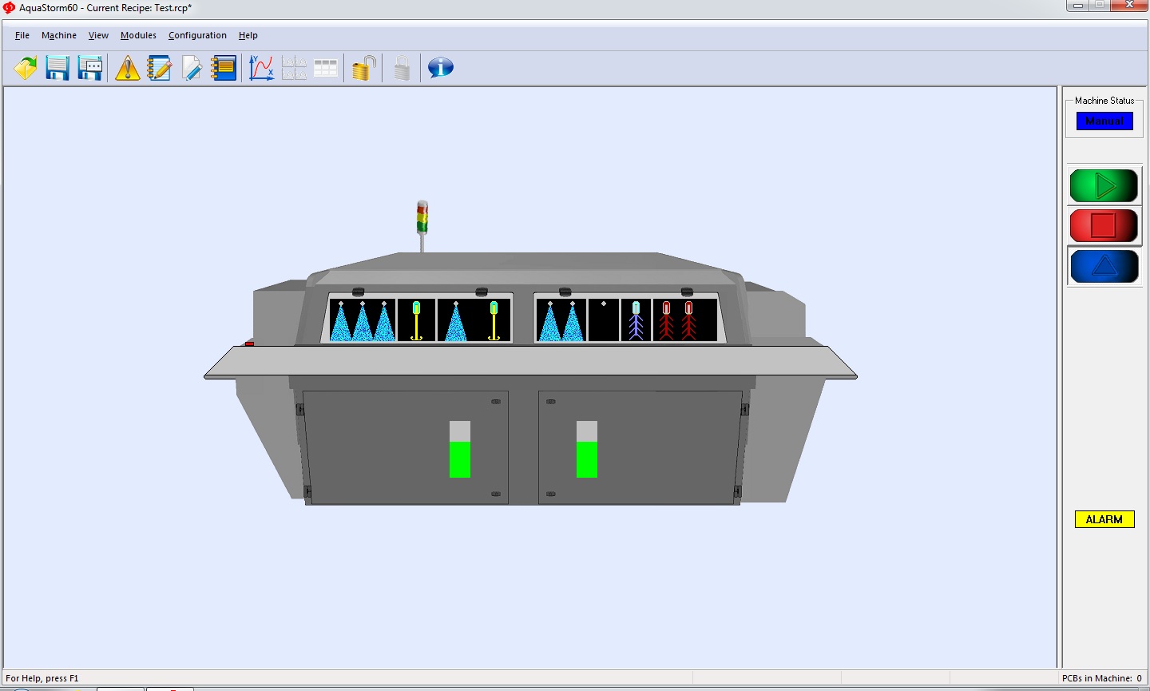Save the recipe with floppy disk icon
The image size is (1150, 691).
click(57, 68)
